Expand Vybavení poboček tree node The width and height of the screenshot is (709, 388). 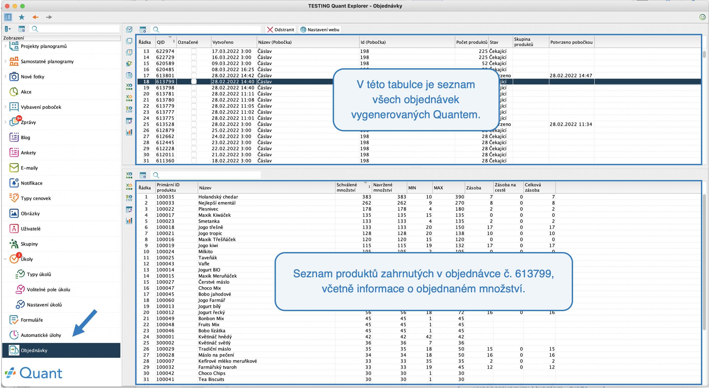[x=5, y=107]
